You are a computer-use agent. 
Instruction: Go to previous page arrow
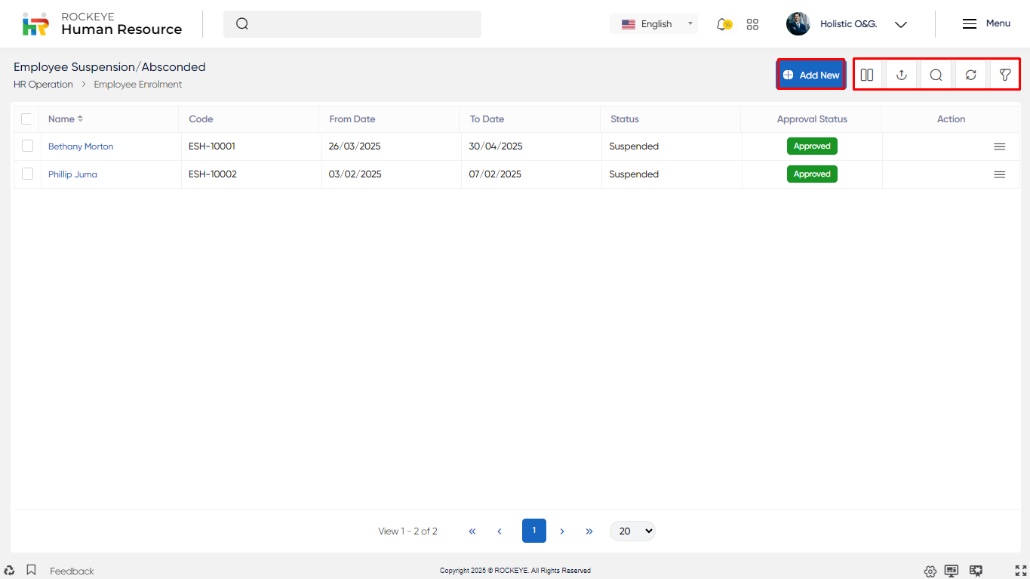[x=500, y=531]
